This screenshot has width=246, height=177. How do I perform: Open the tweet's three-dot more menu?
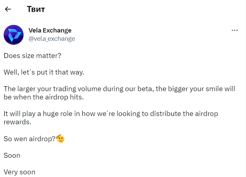pos(235,30)
